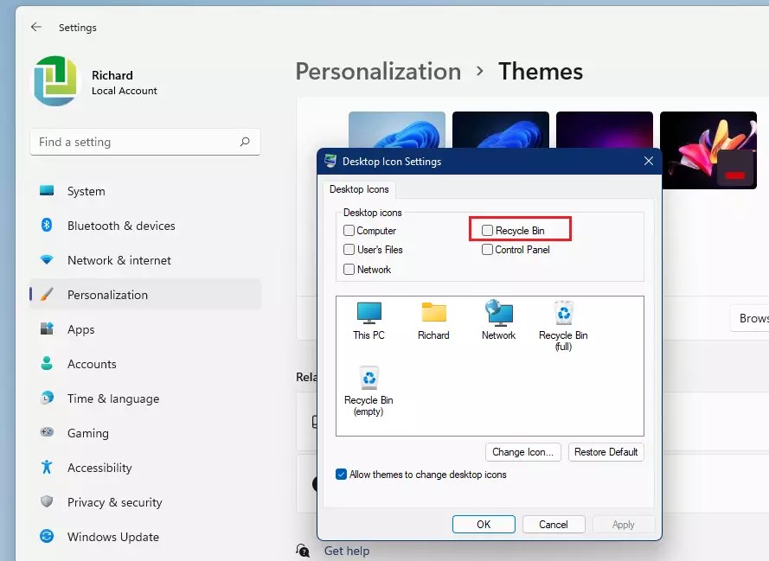
Task: Uncheck Allow themes to change desktop icons
Action: pos(340,474)
